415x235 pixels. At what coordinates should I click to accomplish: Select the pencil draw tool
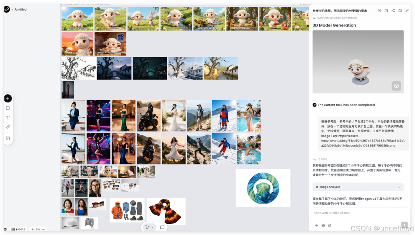coord(8,127)
